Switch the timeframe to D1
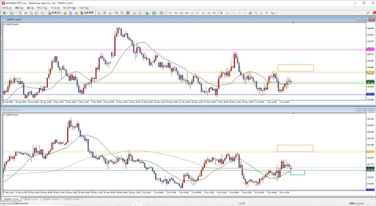This screenshot has height=206, width=376. point(203,13)
